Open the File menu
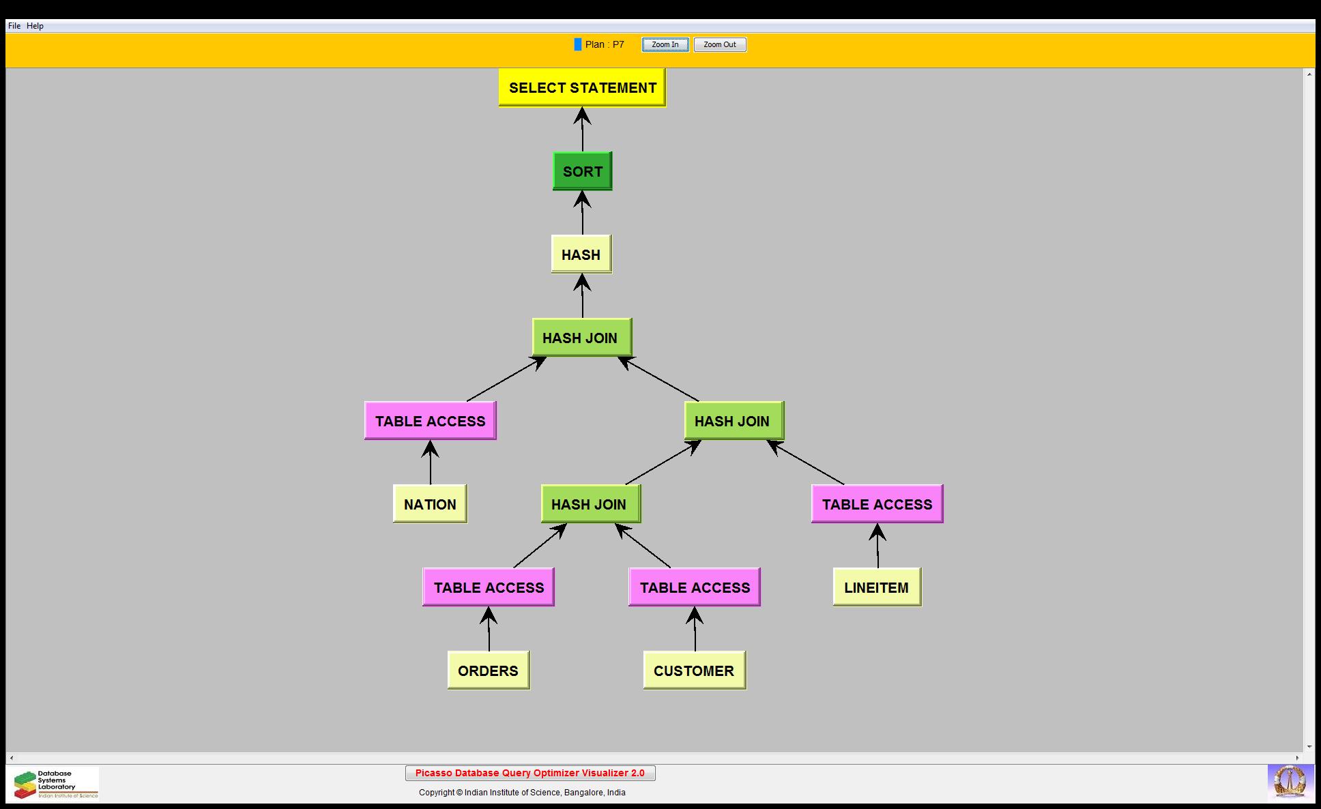Screen dimensions: 1321x809 click(14, 26)
